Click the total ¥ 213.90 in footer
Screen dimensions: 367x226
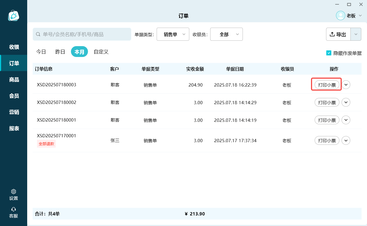pyautogui.click(x=195, y=214)
